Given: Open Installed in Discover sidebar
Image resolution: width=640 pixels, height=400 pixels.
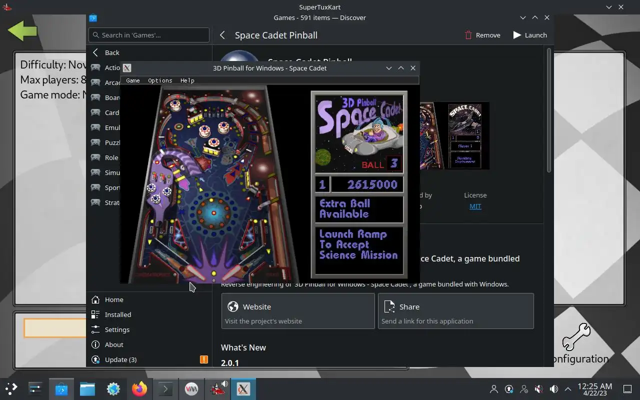Looking at the screenshot, I should click(149, 314).
